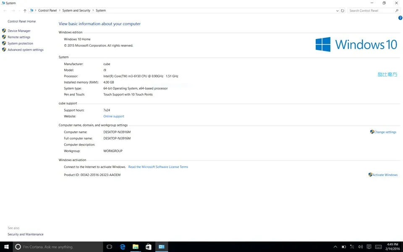Click the Online support website link
This screenshot has width=403, height=252.
click(114, 116)
